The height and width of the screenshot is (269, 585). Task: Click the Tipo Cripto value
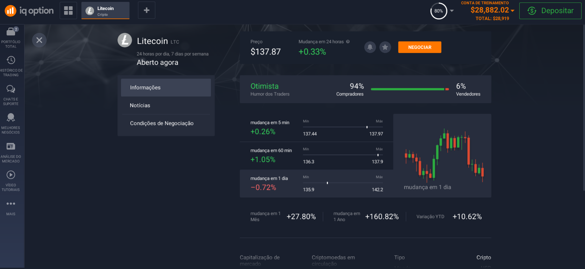pos(484,257)
